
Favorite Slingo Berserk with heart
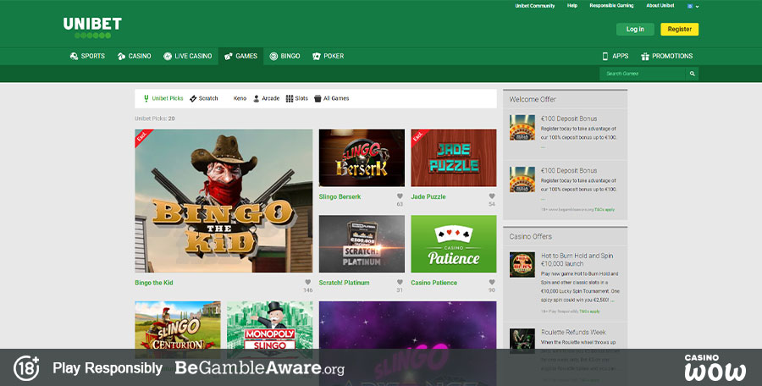coord(400,196)
